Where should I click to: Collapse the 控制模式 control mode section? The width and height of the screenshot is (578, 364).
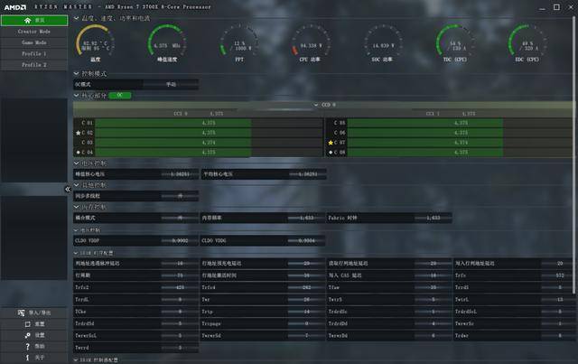pyautogui.click(x=76, y=72)
